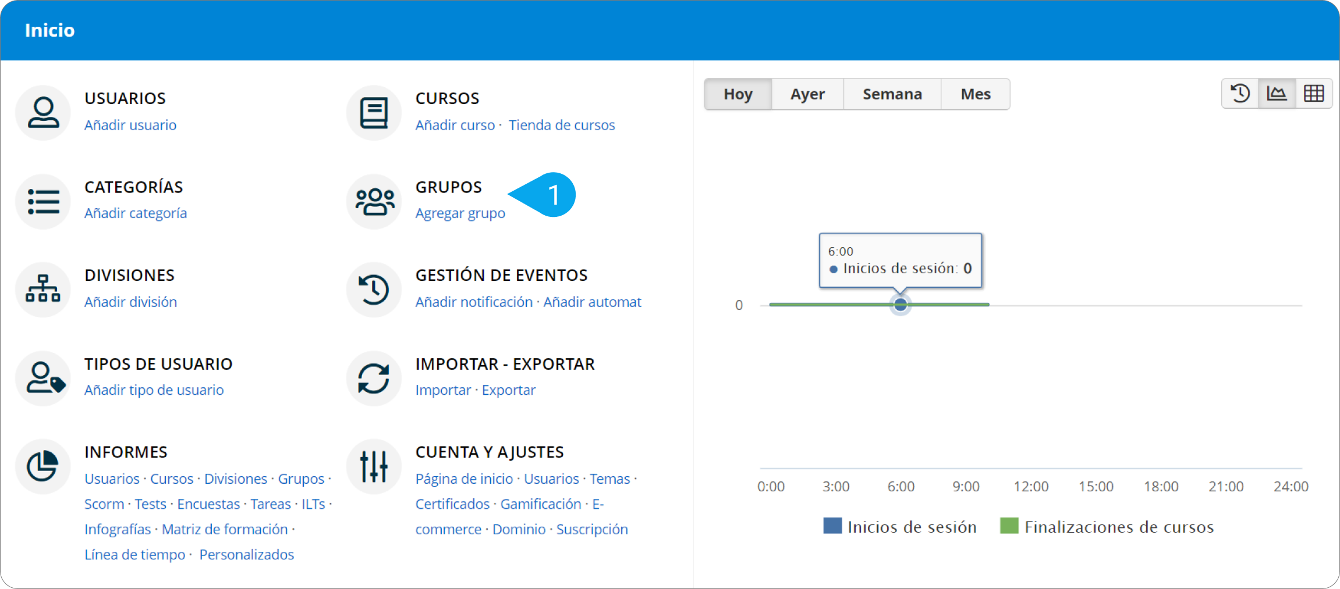Click the Usuarios person icon

point(43,113)
